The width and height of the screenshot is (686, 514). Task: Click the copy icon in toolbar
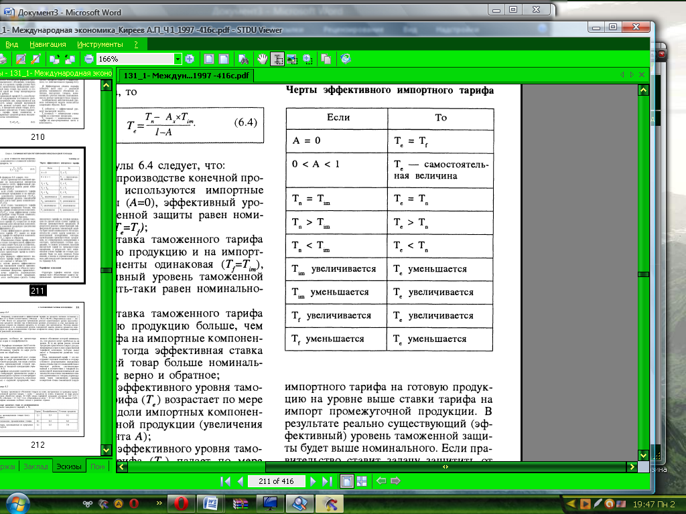click(326, 59)
